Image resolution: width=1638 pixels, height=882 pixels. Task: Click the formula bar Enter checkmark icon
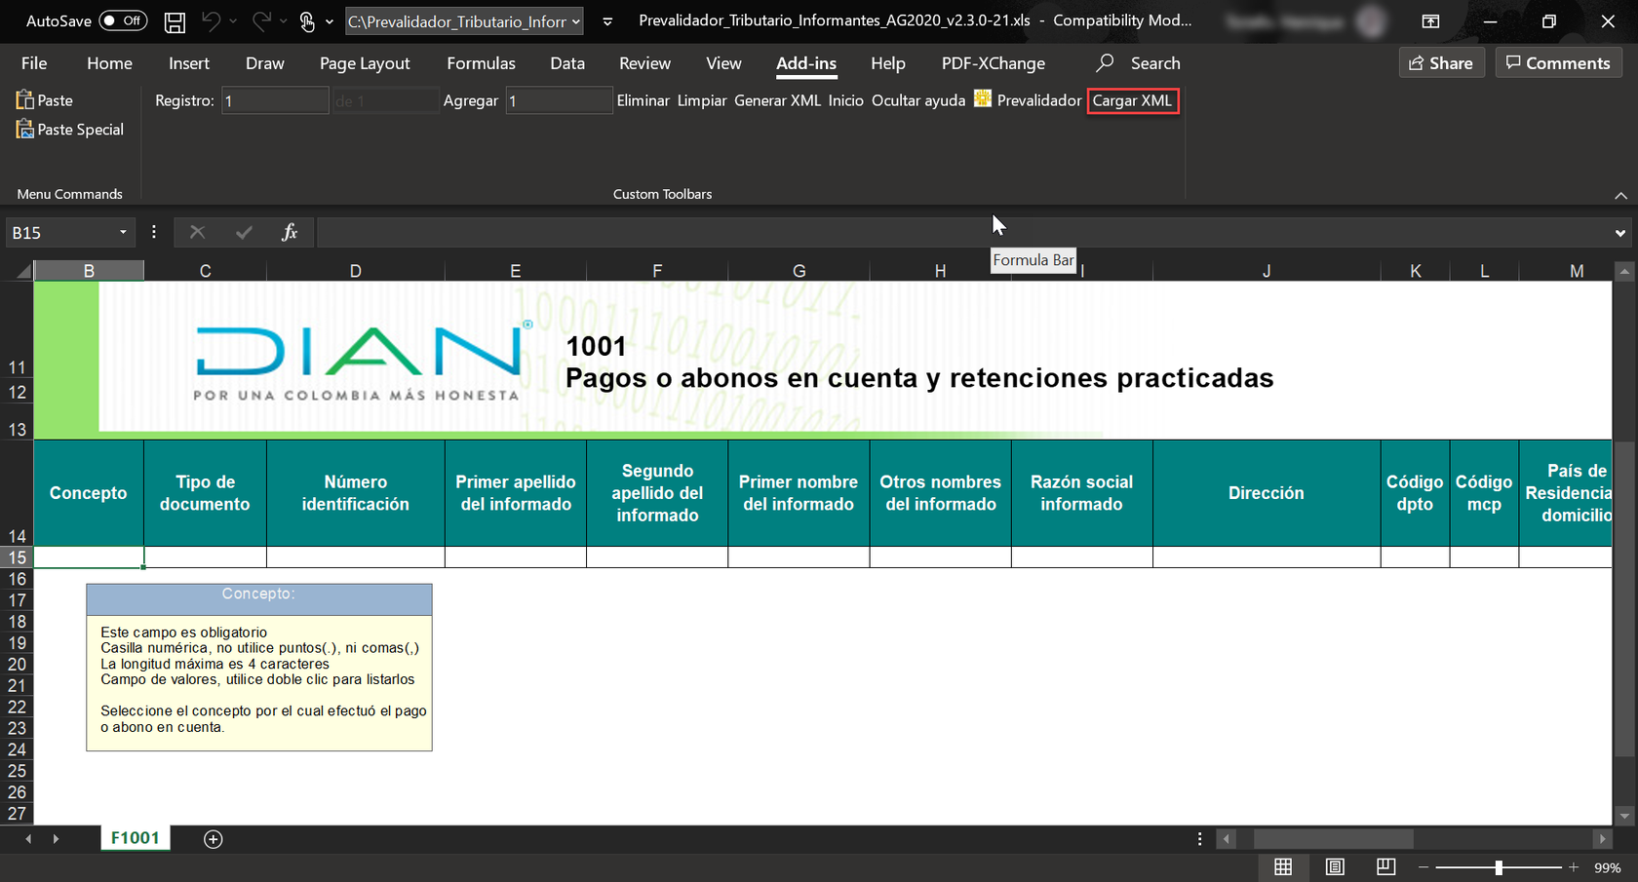pos(244,232)
